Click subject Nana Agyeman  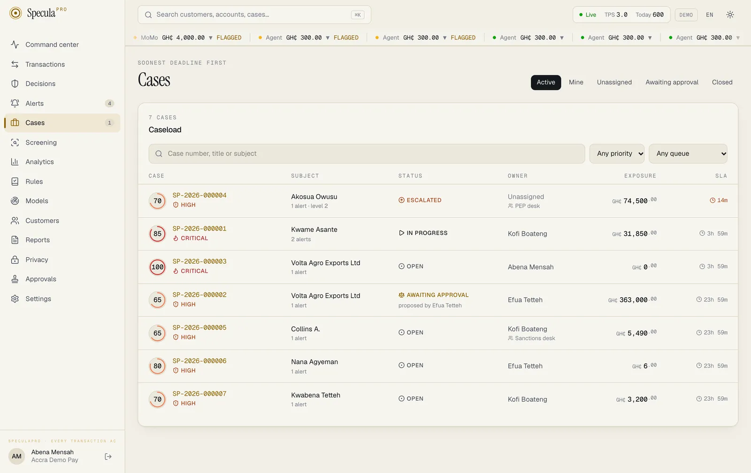(314, 362)
